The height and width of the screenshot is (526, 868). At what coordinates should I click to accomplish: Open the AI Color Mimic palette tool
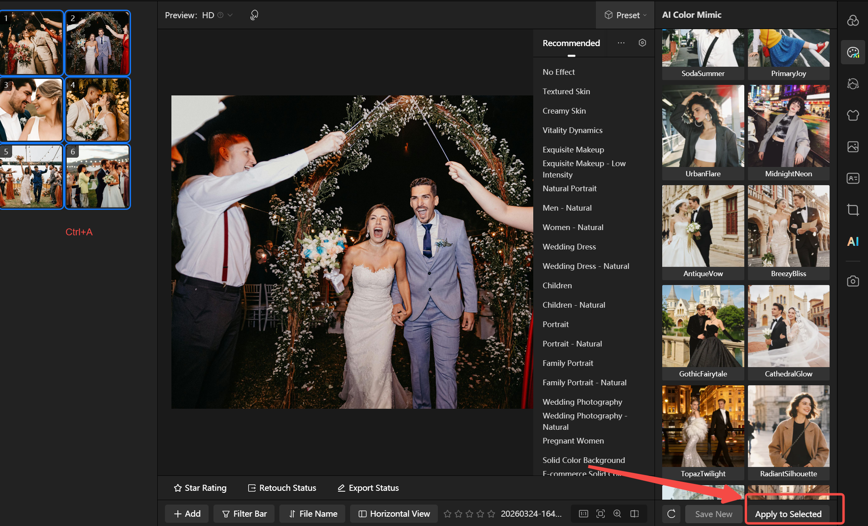(x=853, y=52)
